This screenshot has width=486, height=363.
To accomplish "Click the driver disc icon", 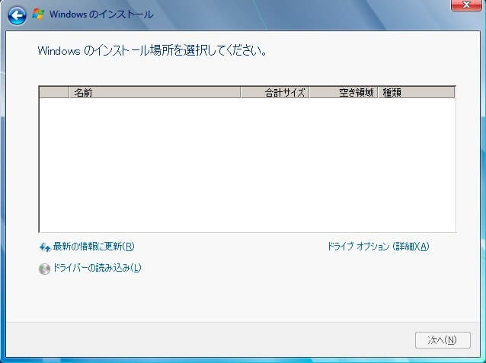I will pos(44,269).
